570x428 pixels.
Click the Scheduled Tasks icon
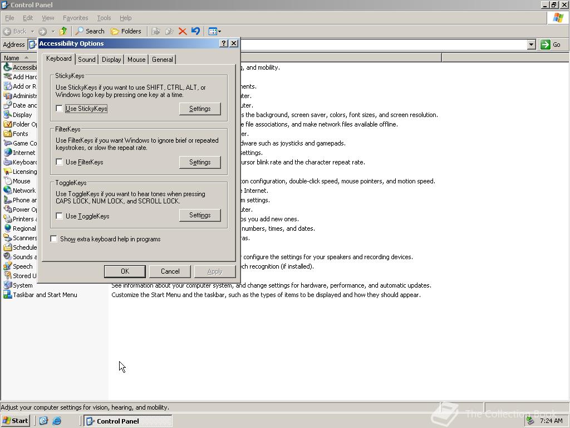pyautogui.click(x=7, y=247)
